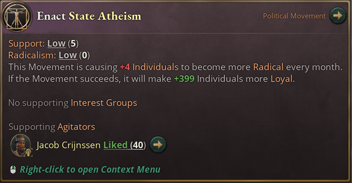Screen dimensions: 352x183
Task: Click the 'Radicalism' label
Action: (x=32, y=55)
